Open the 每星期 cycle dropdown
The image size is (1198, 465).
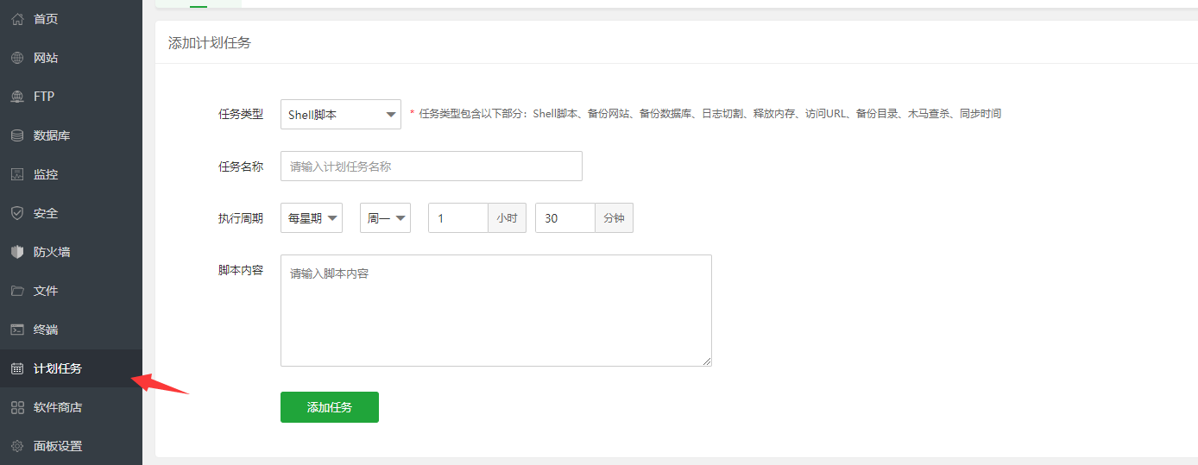[311, 218]
